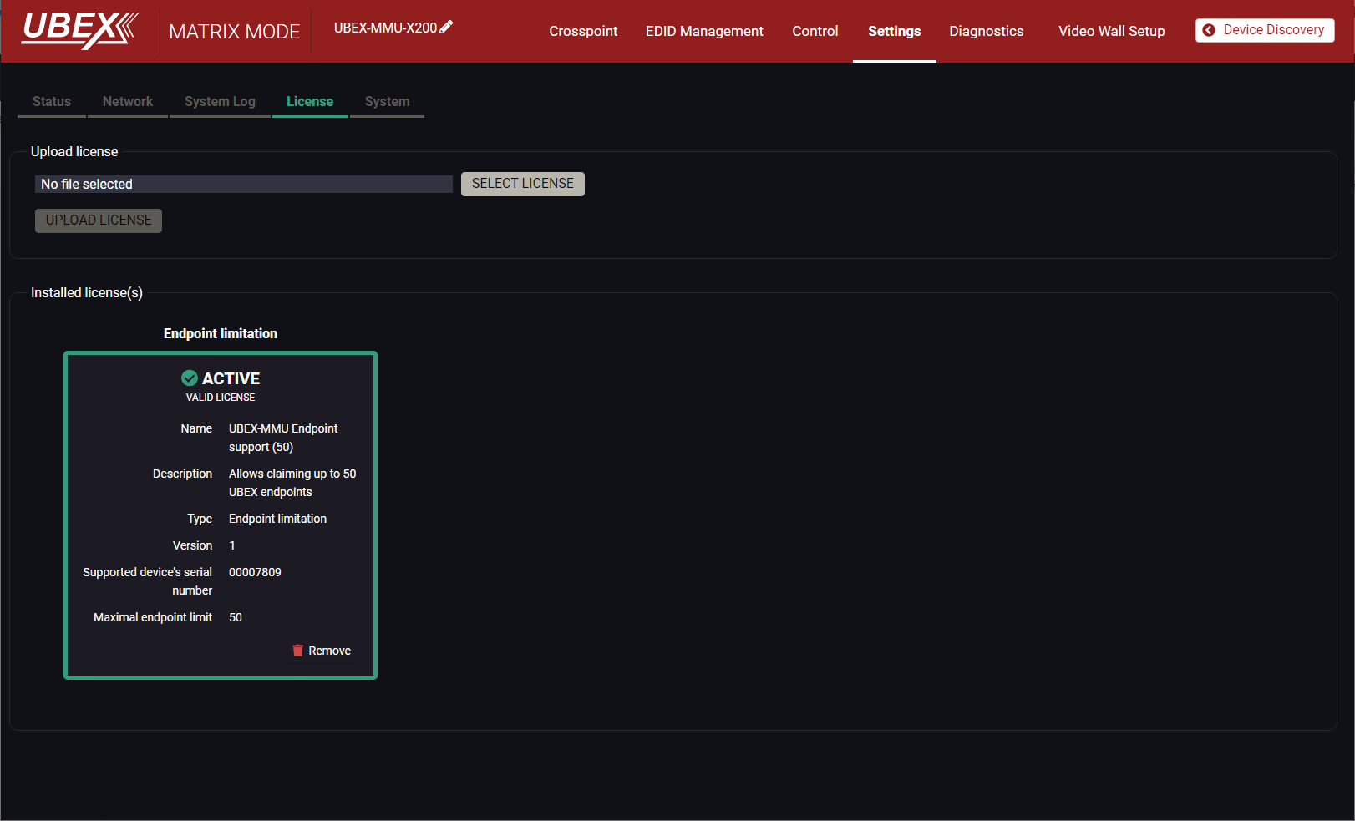Screen dimensions: 1355x821
Task: Click the red trash Remove icon
Action: 297,651
